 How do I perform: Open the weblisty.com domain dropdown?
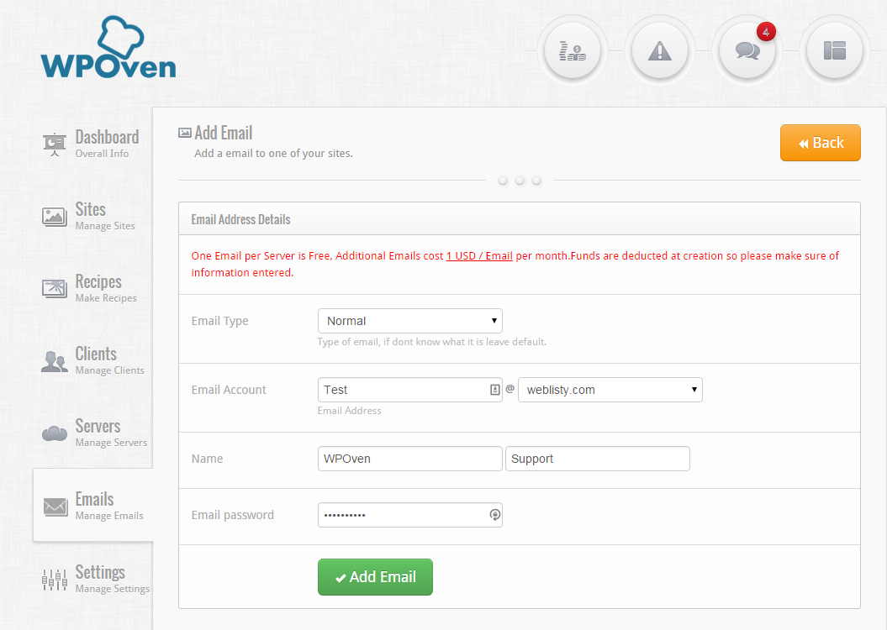tap(610, 390)
